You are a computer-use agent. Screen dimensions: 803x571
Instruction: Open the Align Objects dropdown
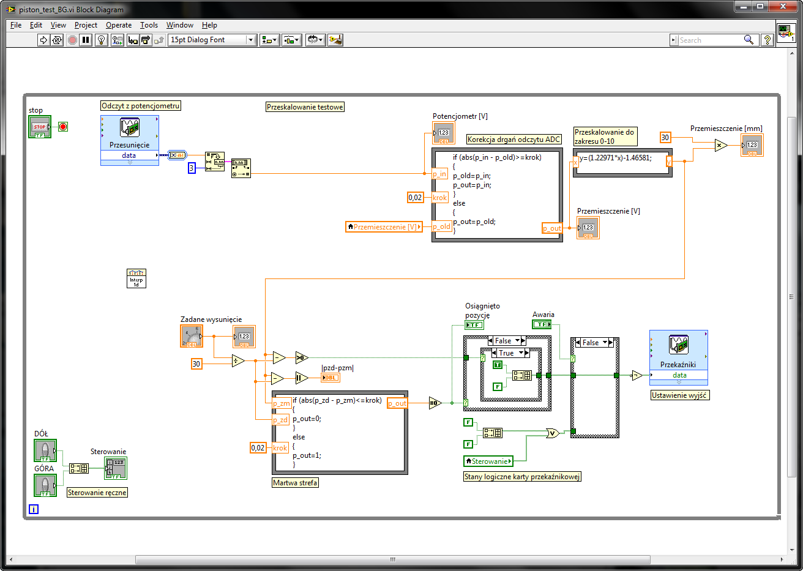(x=269, y=40)
